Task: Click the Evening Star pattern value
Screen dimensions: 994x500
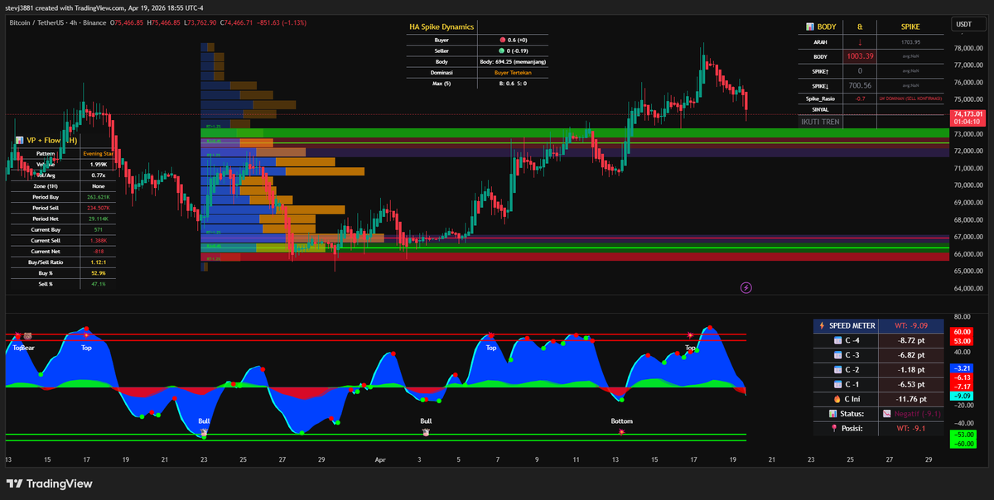Action: point(99,154)
